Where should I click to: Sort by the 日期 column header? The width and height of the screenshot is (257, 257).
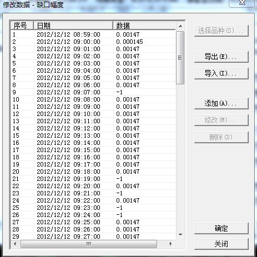coord(73,26)
